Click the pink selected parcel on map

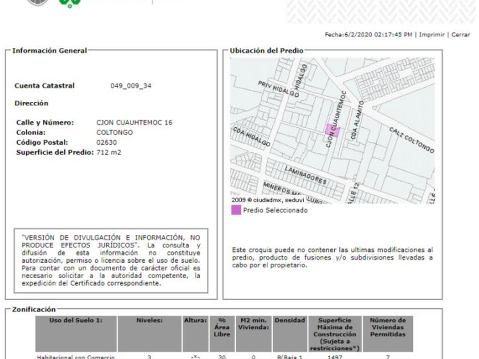pos(332,130)
